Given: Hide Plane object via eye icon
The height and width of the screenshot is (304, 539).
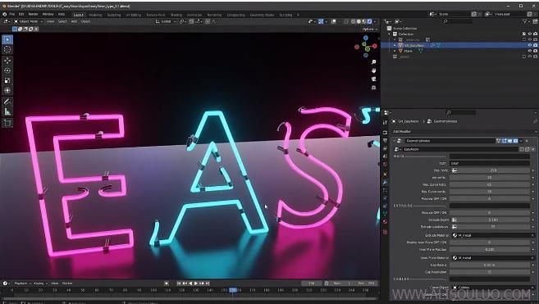Looking at the screenshot, I should 529,51.
